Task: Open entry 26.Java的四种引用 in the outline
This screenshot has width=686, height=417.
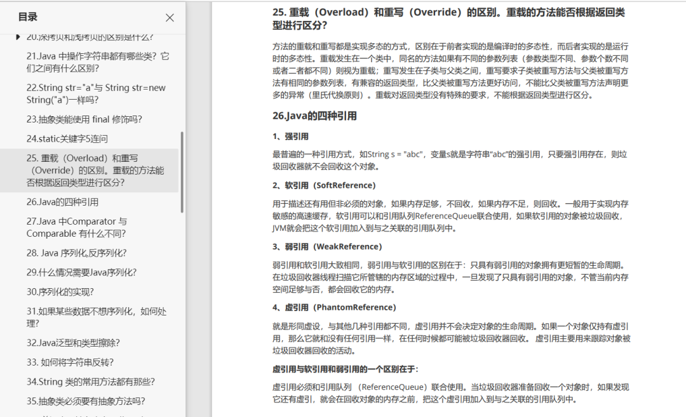Action: [62, 202]
